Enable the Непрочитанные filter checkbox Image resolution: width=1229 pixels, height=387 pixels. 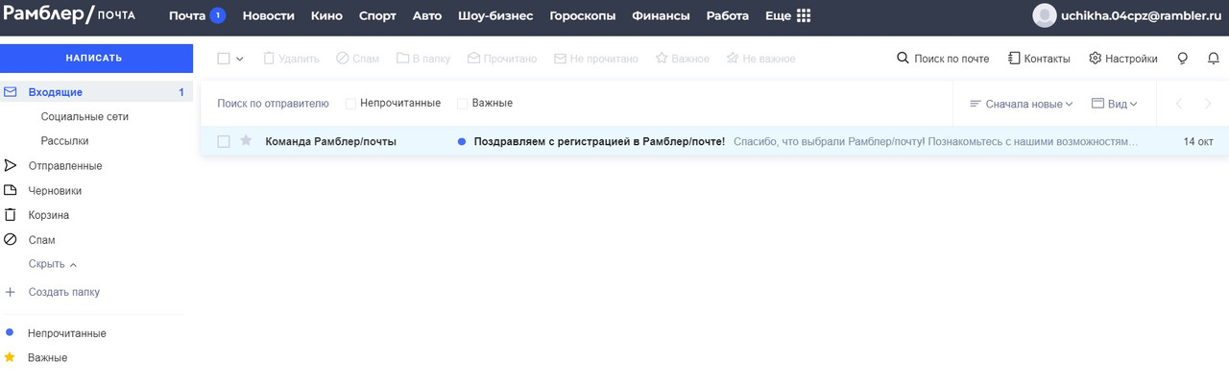point(350,104)
